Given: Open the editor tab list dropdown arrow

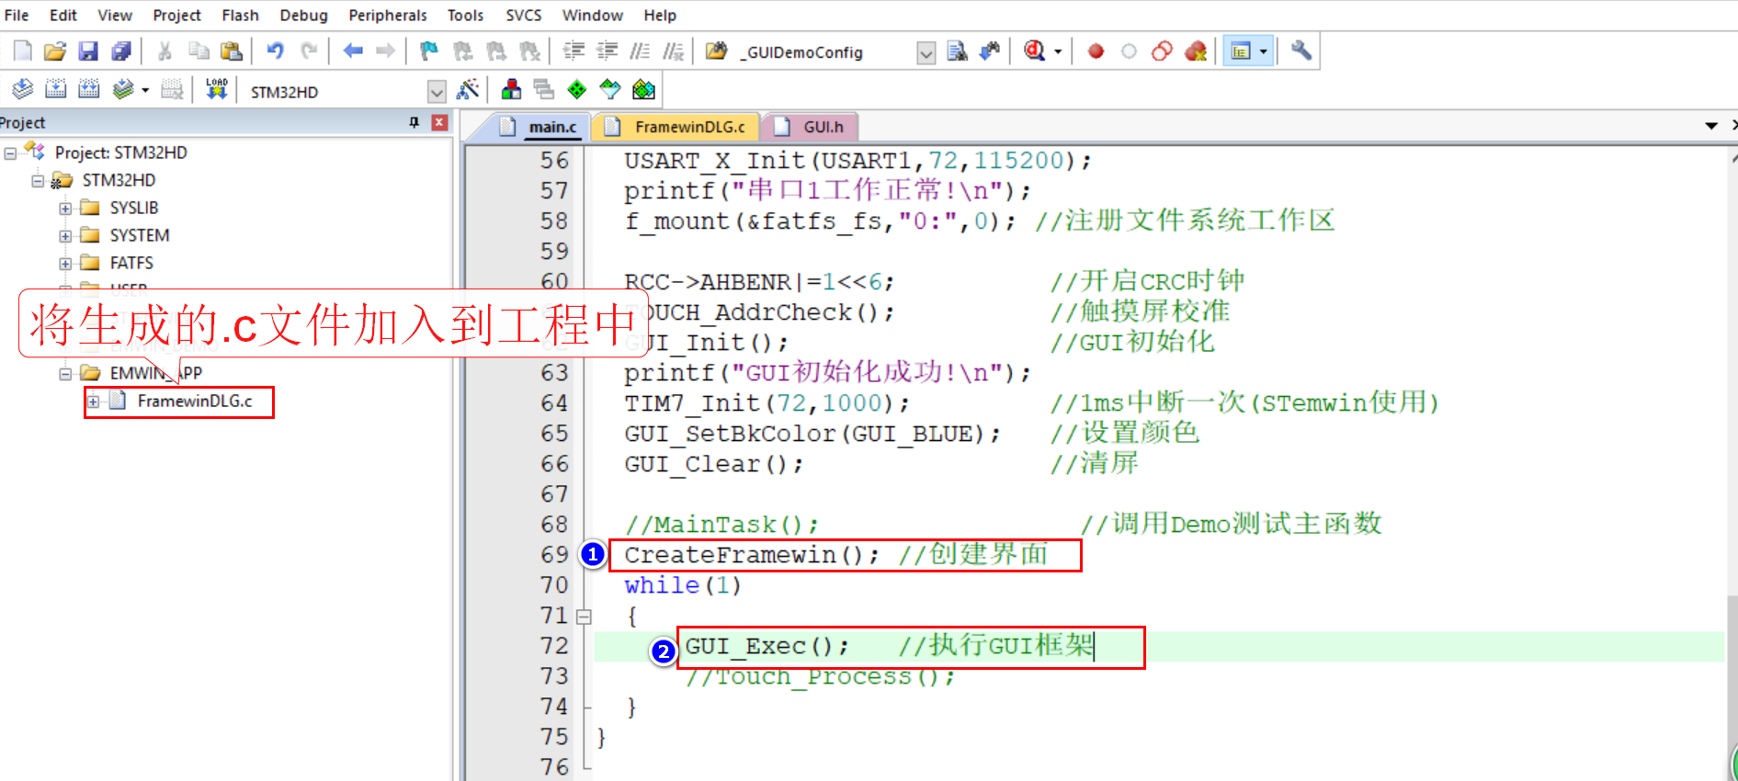Looking at the screenshot, I should click(1711, 126).
